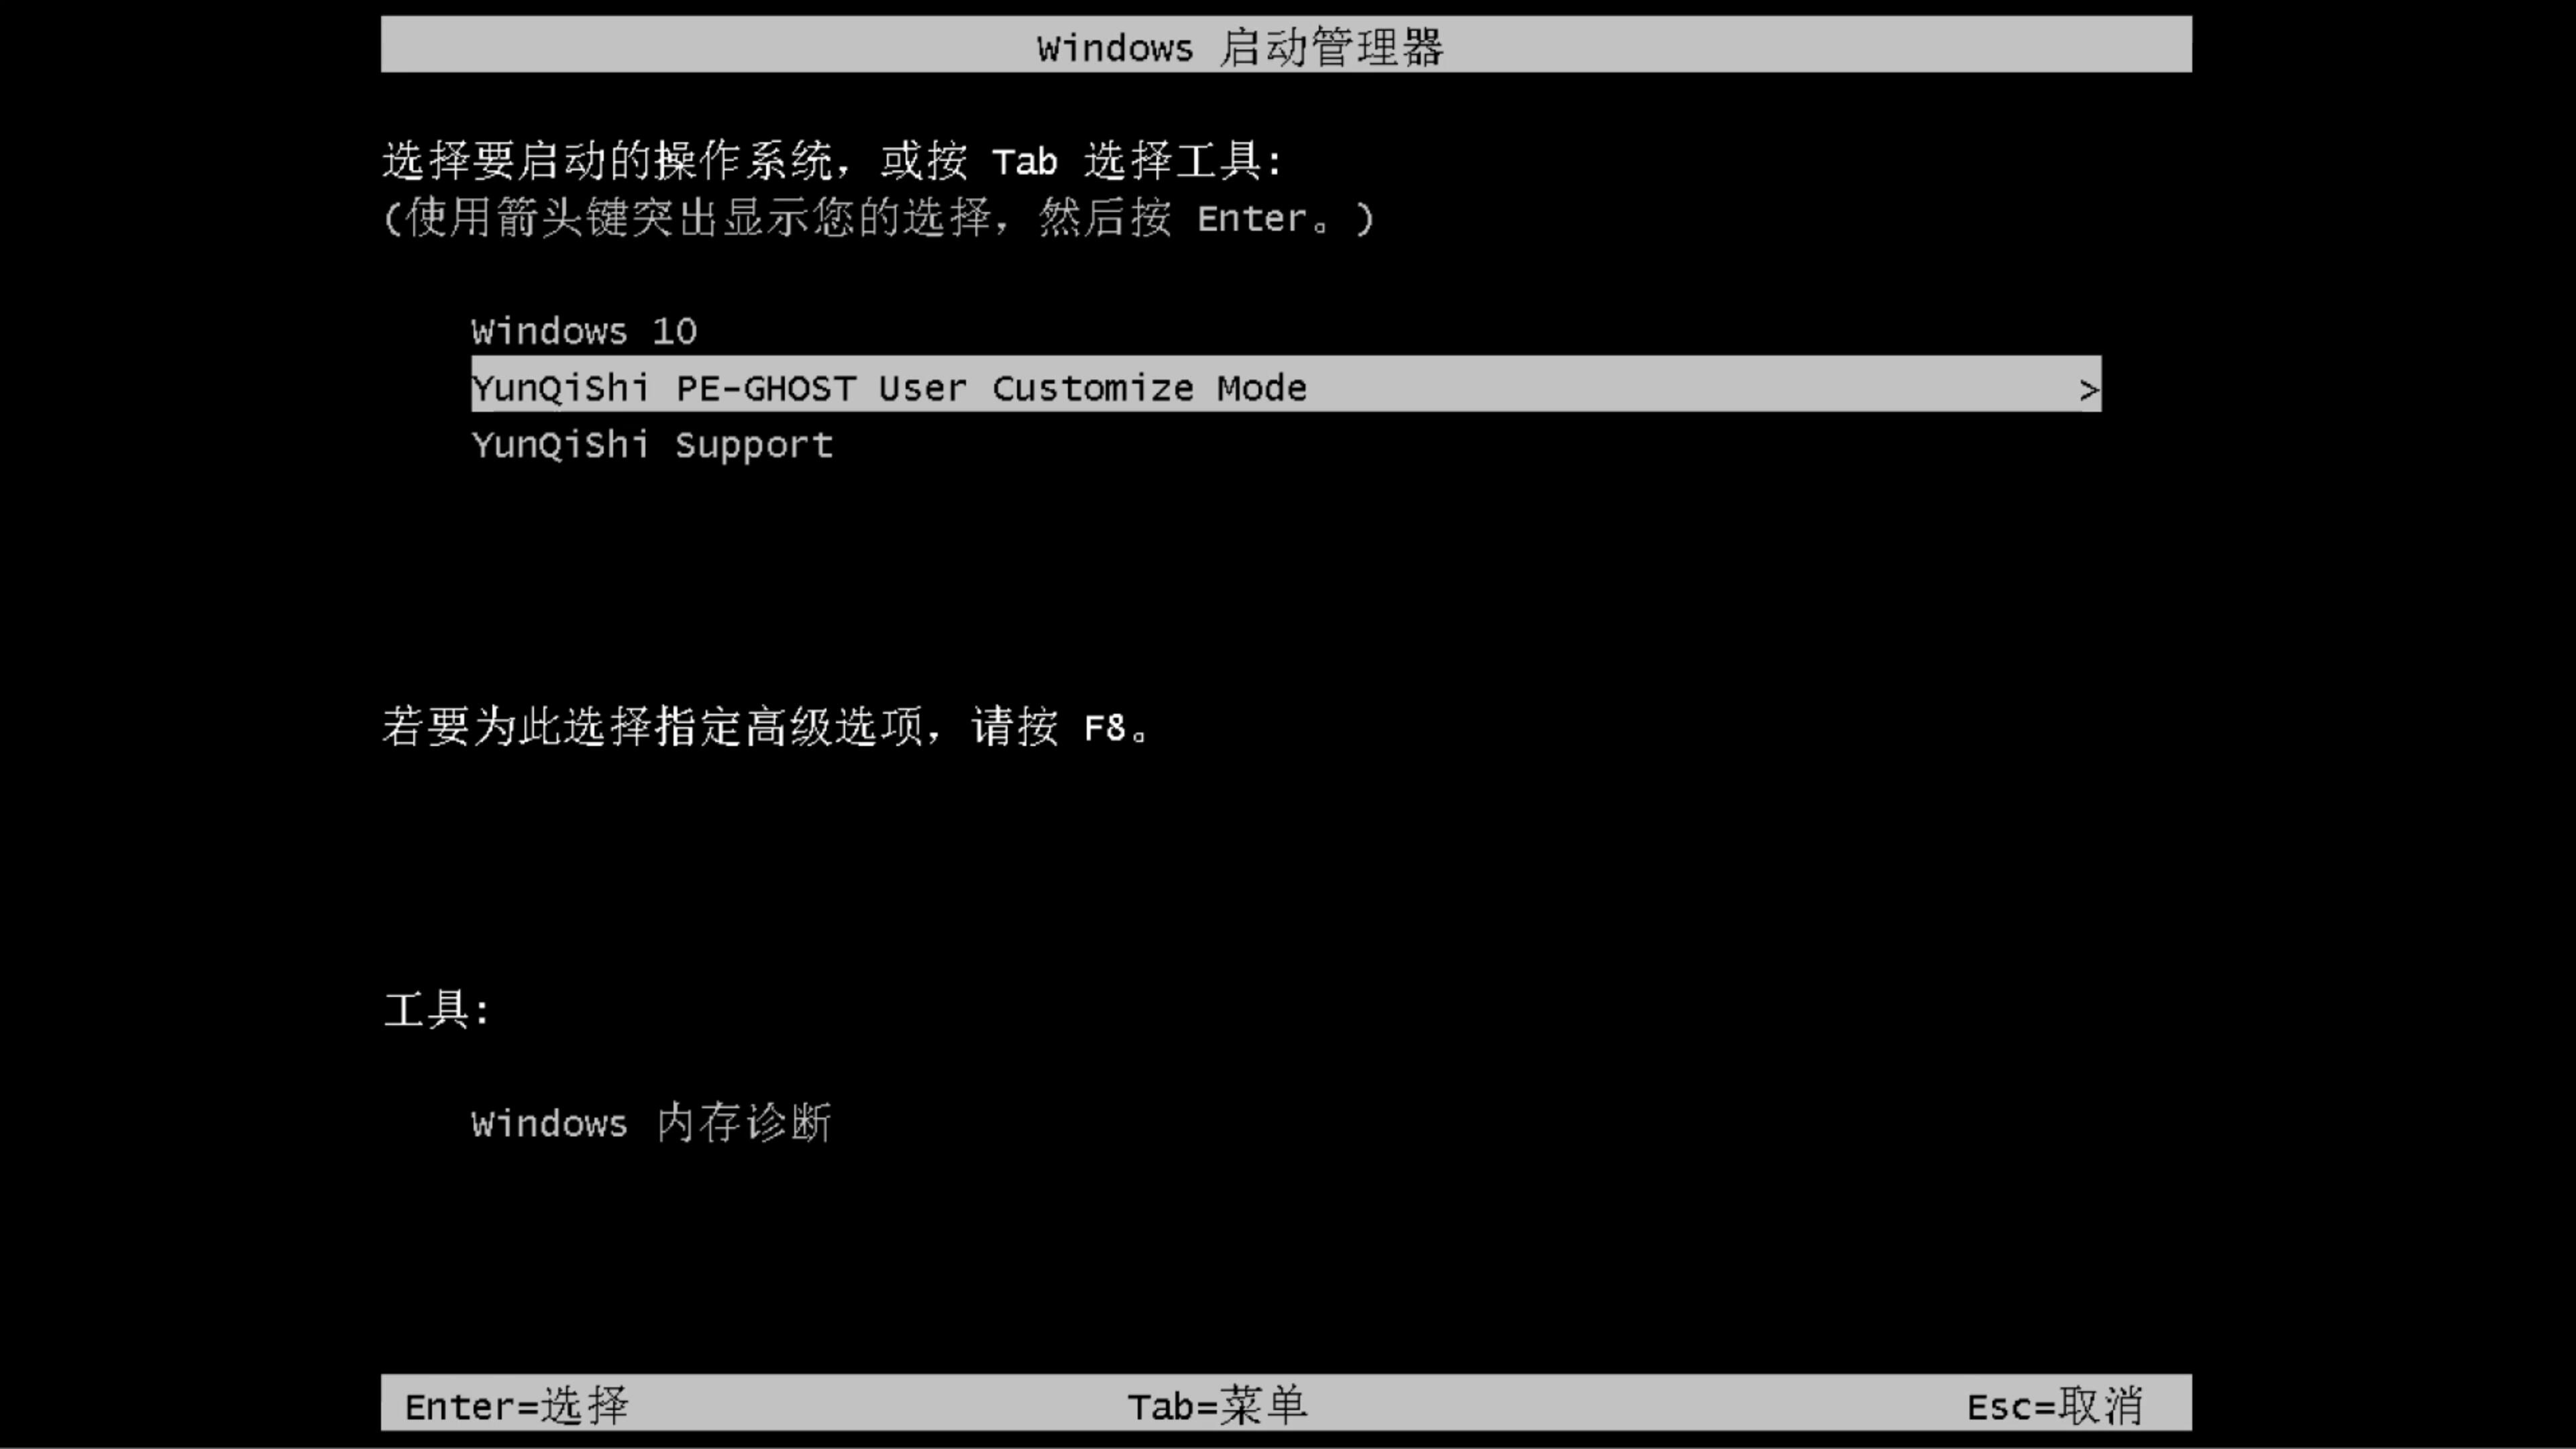This screenshot has width=2576, height=1449.
Task: Press Enter to confirm selection
Action: (x=515, y=1405)
